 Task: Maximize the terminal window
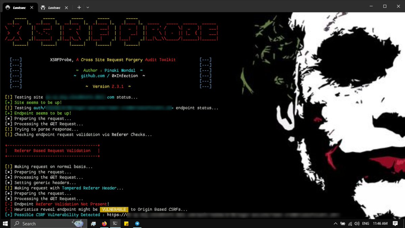pyautogui.click(x=385, y=6)
